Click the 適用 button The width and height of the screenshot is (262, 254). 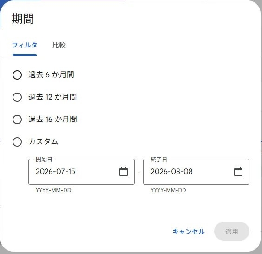click(232, 231)
